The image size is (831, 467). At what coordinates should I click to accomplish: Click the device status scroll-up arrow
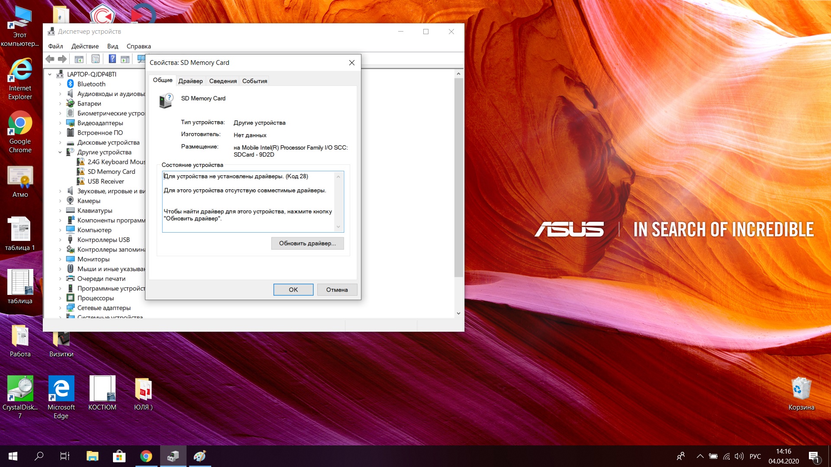(338, 176)
